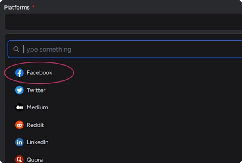This screenshot has width=242, height=163.
Task: Click the Facebook logo icon
Action: [x=19, y=73]
